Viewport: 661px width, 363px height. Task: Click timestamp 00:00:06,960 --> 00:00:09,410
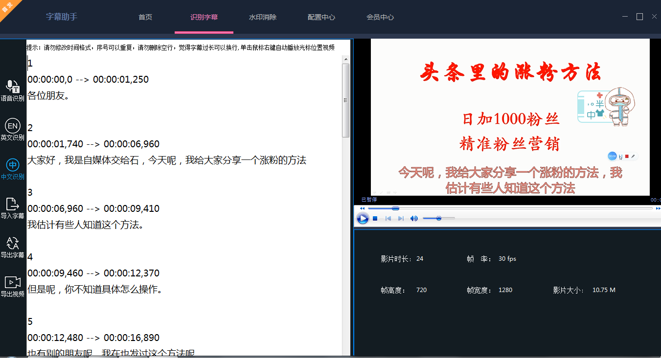pyautogui.click(x=93, y=209)
